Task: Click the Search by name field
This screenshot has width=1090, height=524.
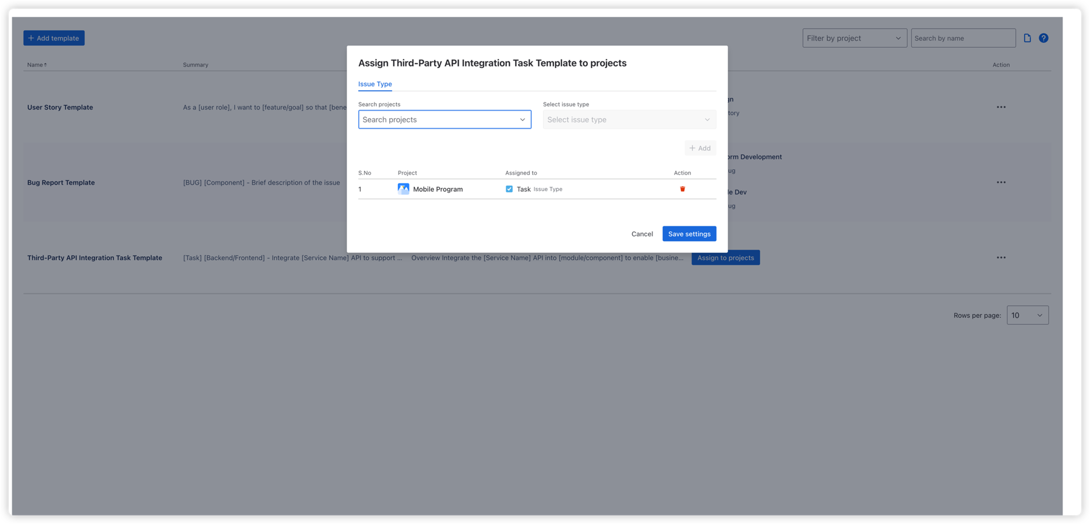Action: tap(962, 38)
